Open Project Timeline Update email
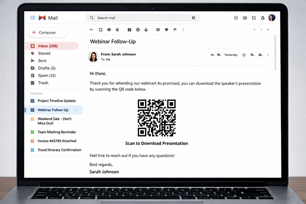 click(53, 101)
